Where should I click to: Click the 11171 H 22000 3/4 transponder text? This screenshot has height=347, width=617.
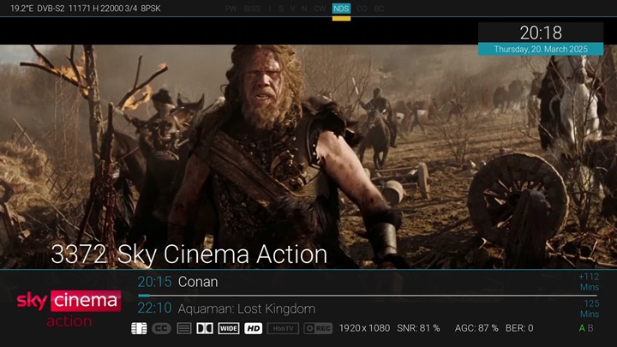pyautogui.click(x=103, y=9)
